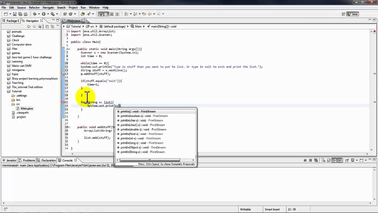The height and width of the screenshot is (213, 378).
Task: Choose println(boolean x) proposal
Action: [x=144, y=116]
